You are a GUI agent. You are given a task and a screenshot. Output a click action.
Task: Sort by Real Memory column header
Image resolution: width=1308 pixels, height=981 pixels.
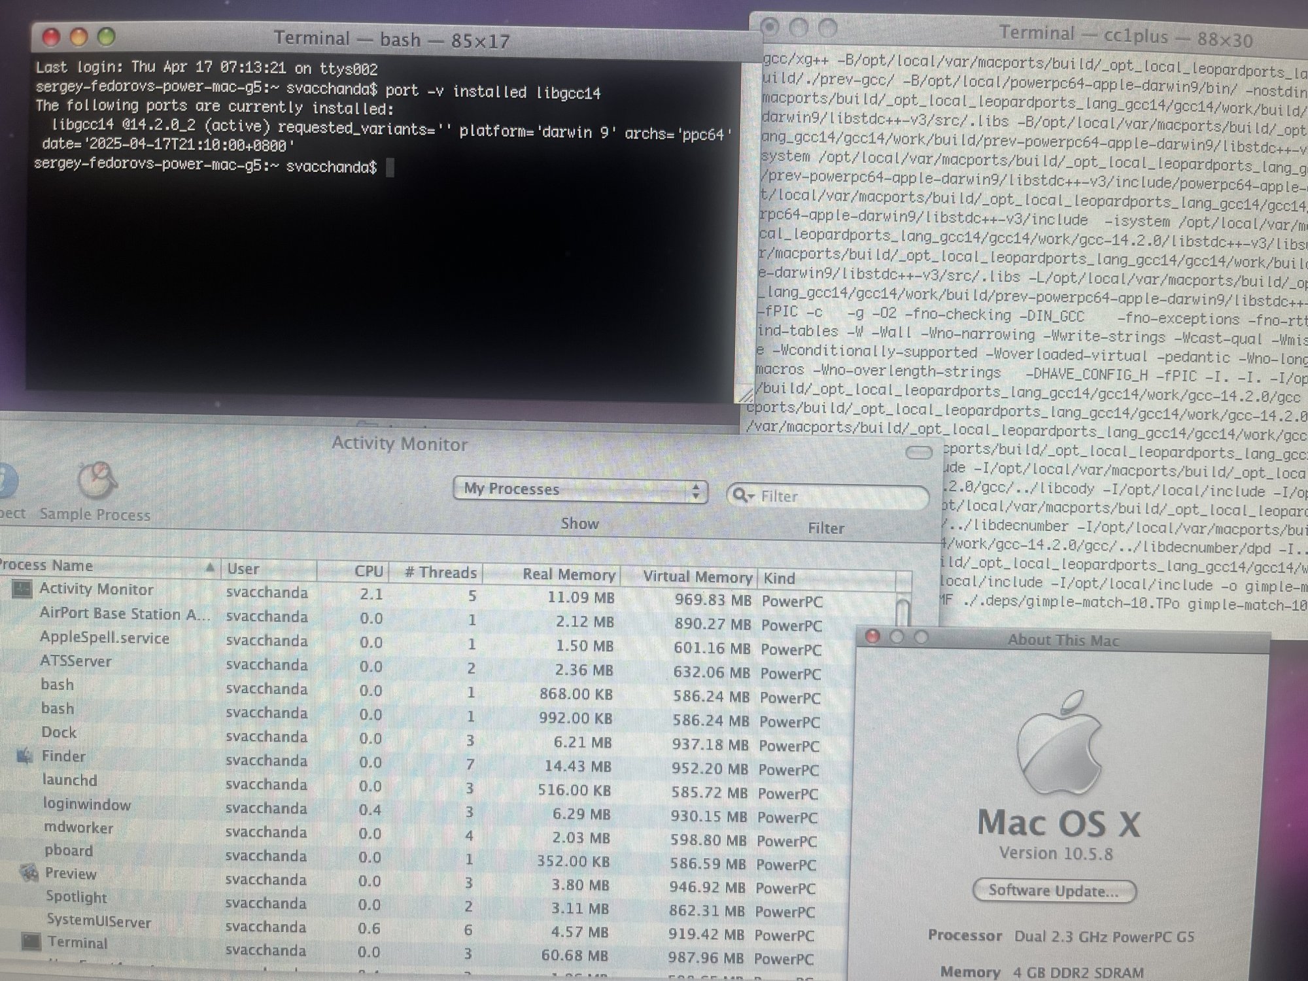[568, 575]
